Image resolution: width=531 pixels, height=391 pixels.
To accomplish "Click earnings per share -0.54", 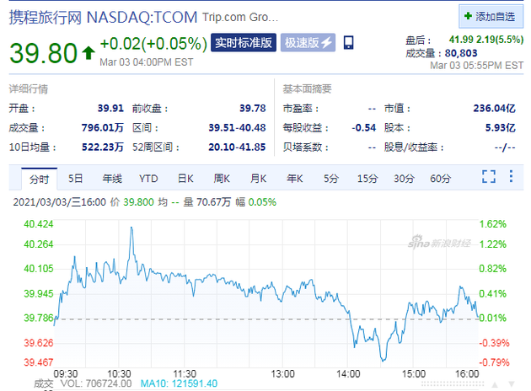I will tap(364, 127).
